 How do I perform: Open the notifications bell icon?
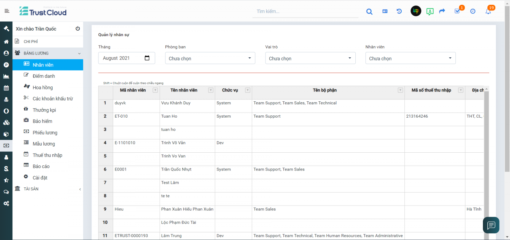click(488, 11)
